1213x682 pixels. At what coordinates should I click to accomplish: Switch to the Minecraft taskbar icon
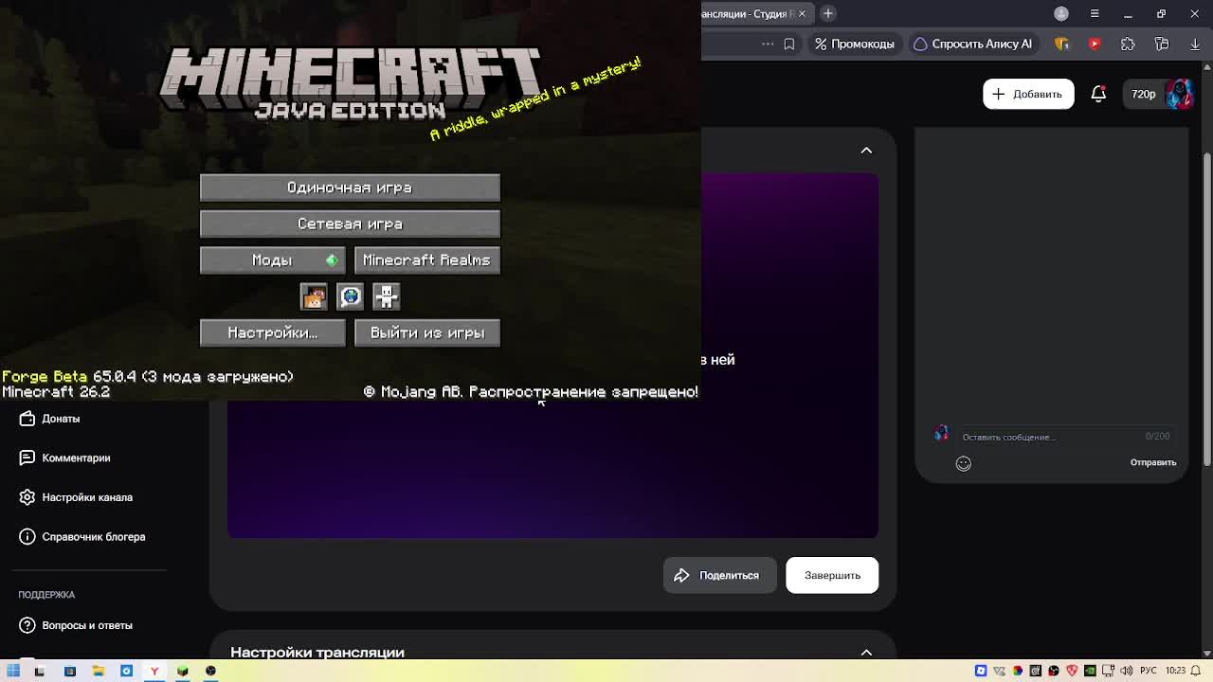point(183,671)
